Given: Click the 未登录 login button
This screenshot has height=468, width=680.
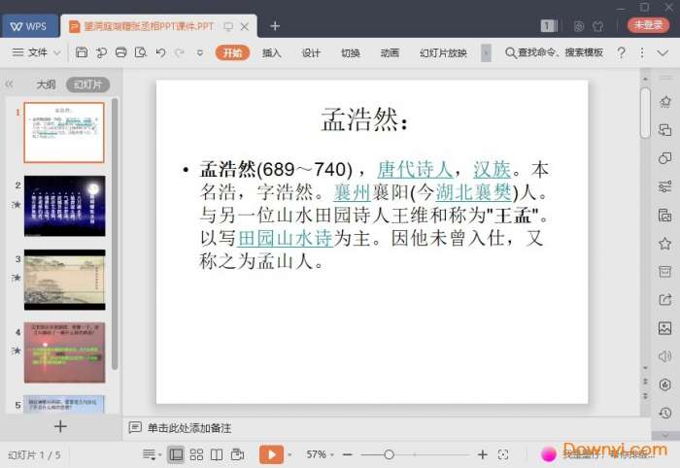Looking at the screenshot, I should 648,24.
